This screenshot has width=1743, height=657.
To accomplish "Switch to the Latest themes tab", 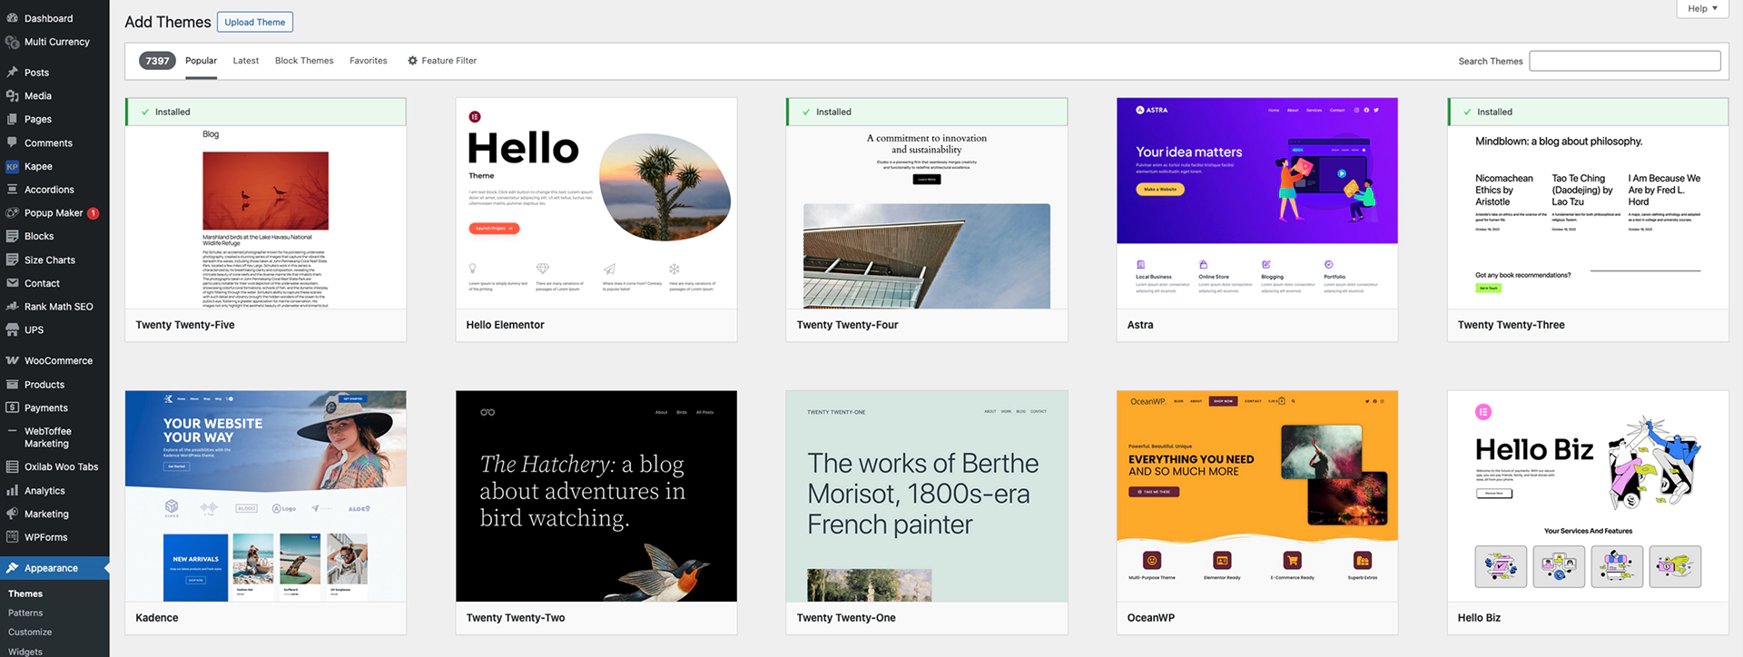I will coord(245,61).
